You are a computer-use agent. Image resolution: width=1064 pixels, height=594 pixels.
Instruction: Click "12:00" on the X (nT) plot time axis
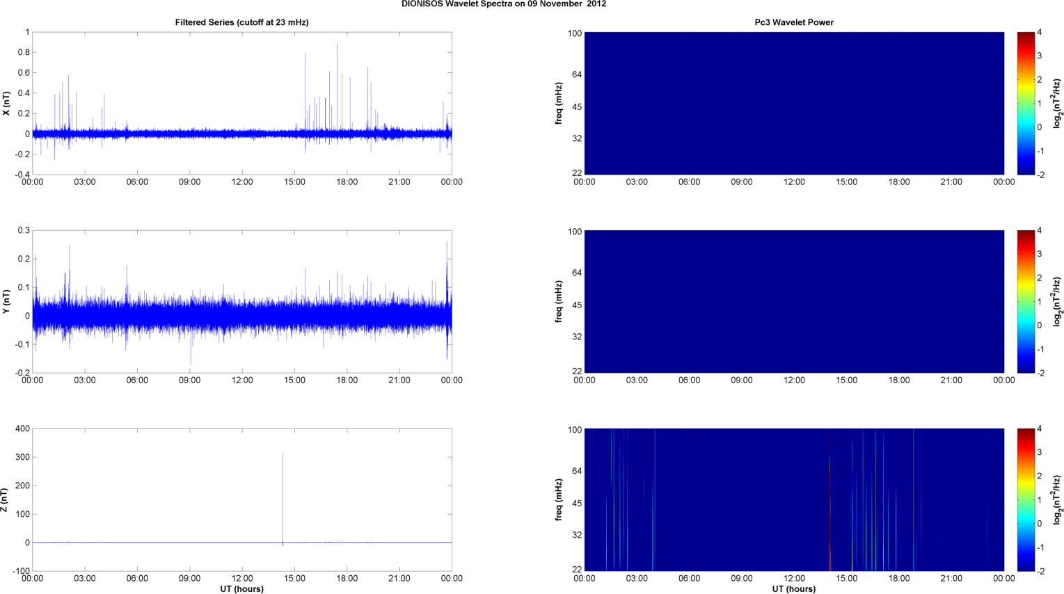(242, 182)
